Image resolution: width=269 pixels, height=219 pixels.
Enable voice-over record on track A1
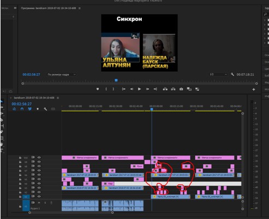click(x=51, y=203)
